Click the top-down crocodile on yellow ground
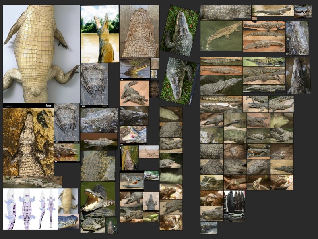The image size is (318, 239). [x=28, y=142]
